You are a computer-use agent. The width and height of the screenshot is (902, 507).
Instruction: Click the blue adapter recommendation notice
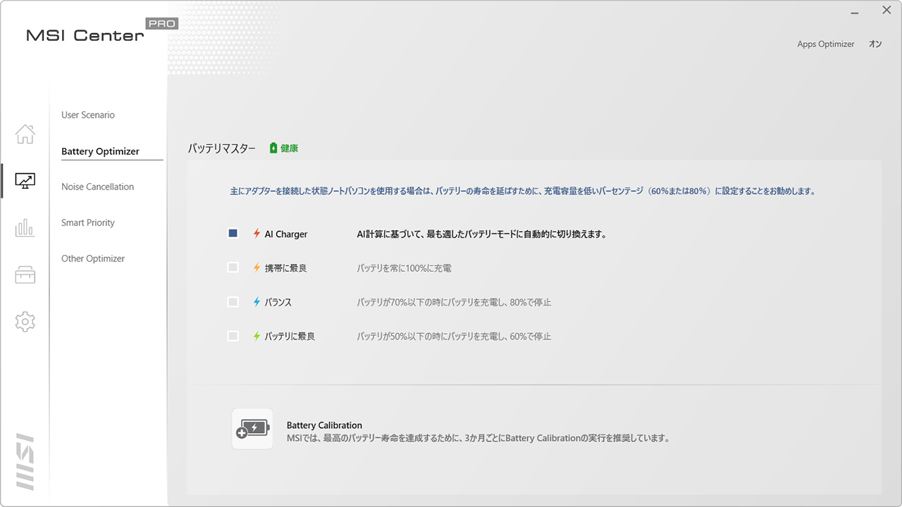[x=523, y=191]
